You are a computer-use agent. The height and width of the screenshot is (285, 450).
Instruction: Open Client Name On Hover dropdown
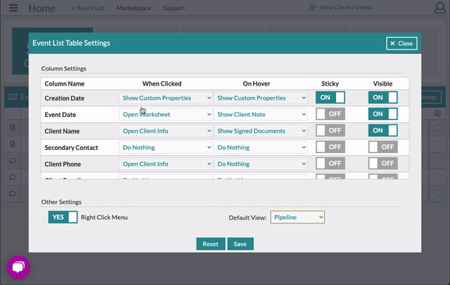coord(260,131)
